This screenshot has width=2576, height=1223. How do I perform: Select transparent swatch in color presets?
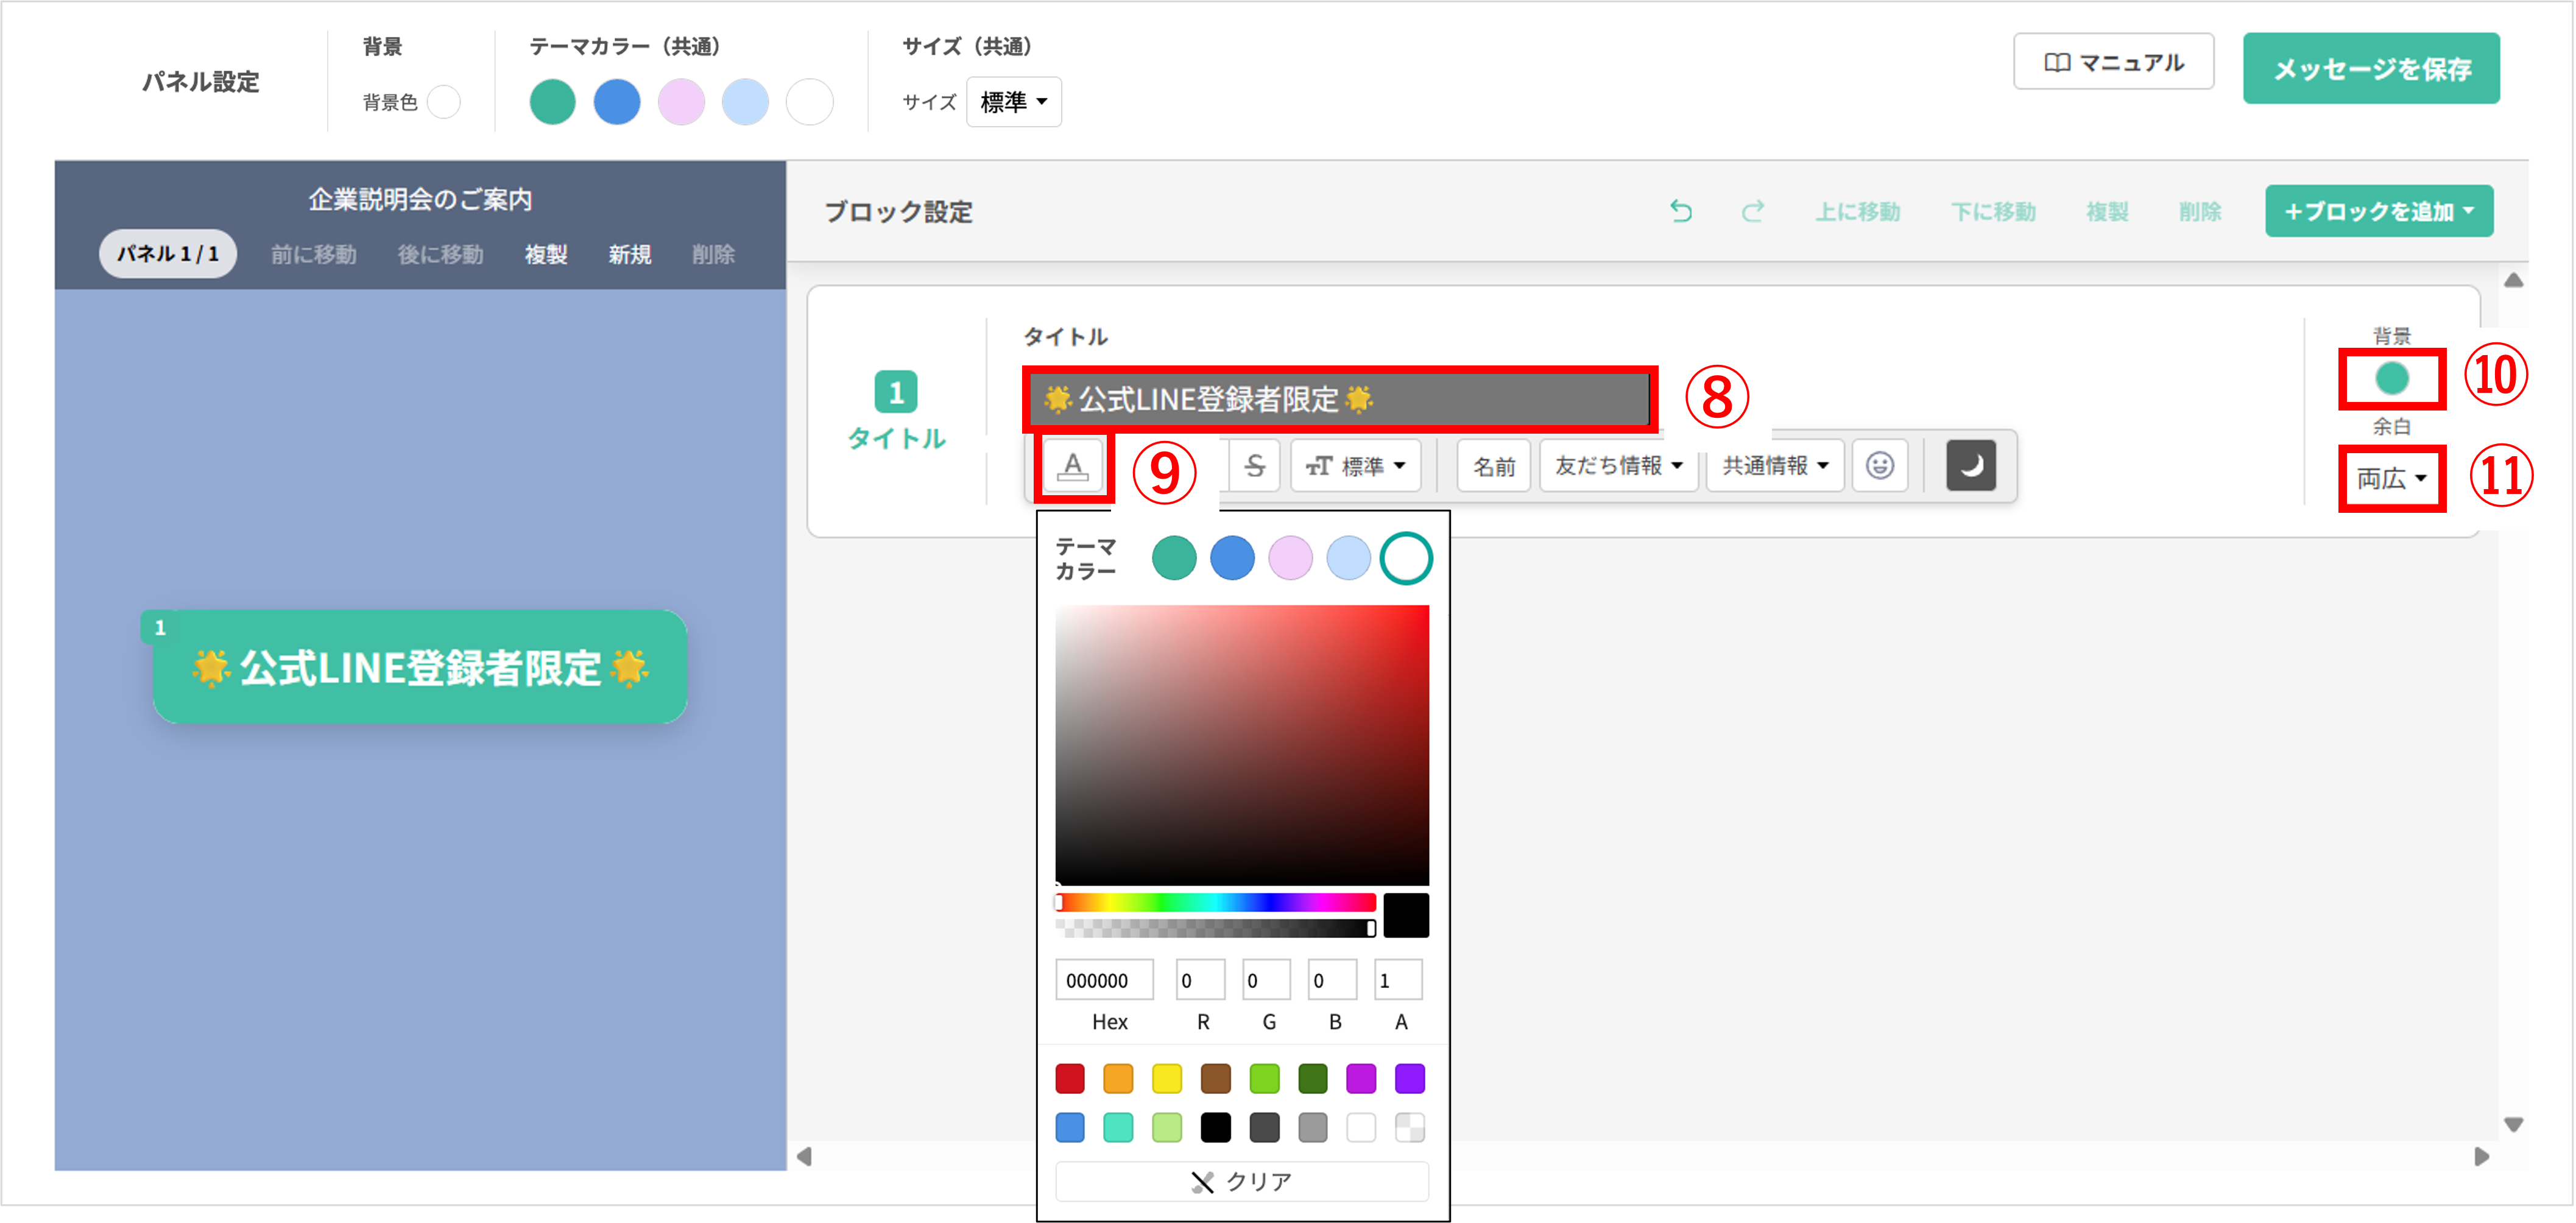point(1409,1127)
